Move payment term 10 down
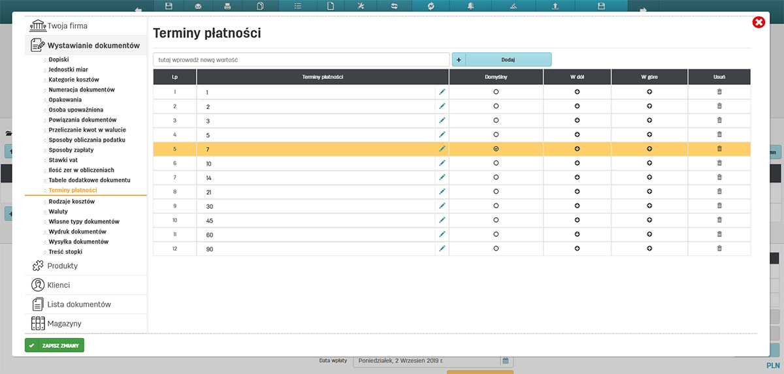The width and height of the screenshot is (784, 374). pos(577,163)
